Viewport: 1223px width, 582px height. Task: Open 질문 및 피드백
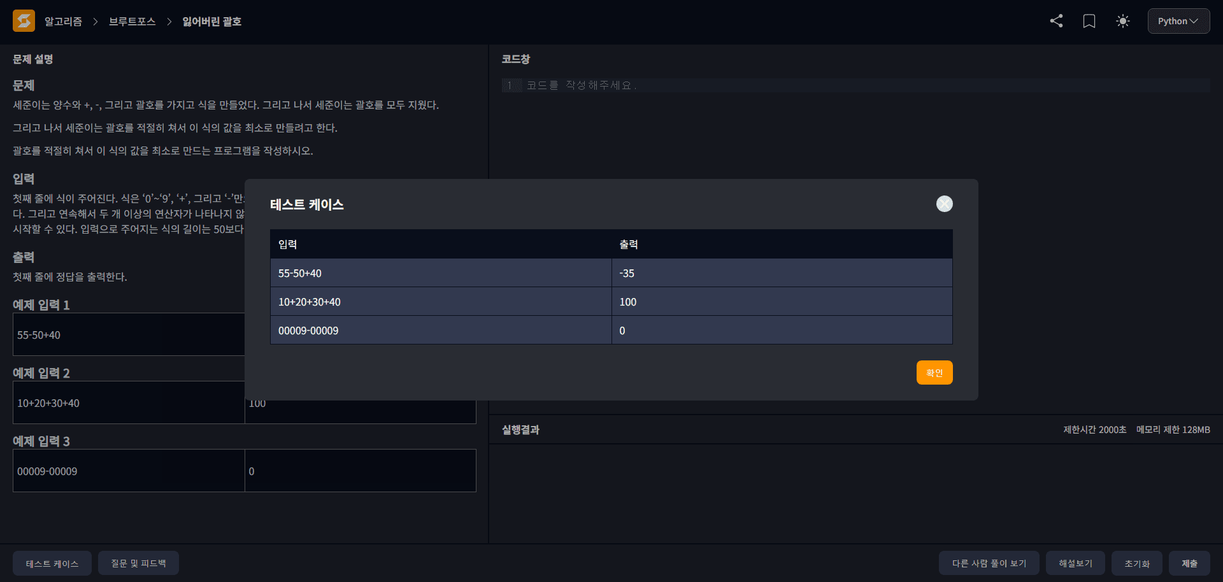coord(138,564)
